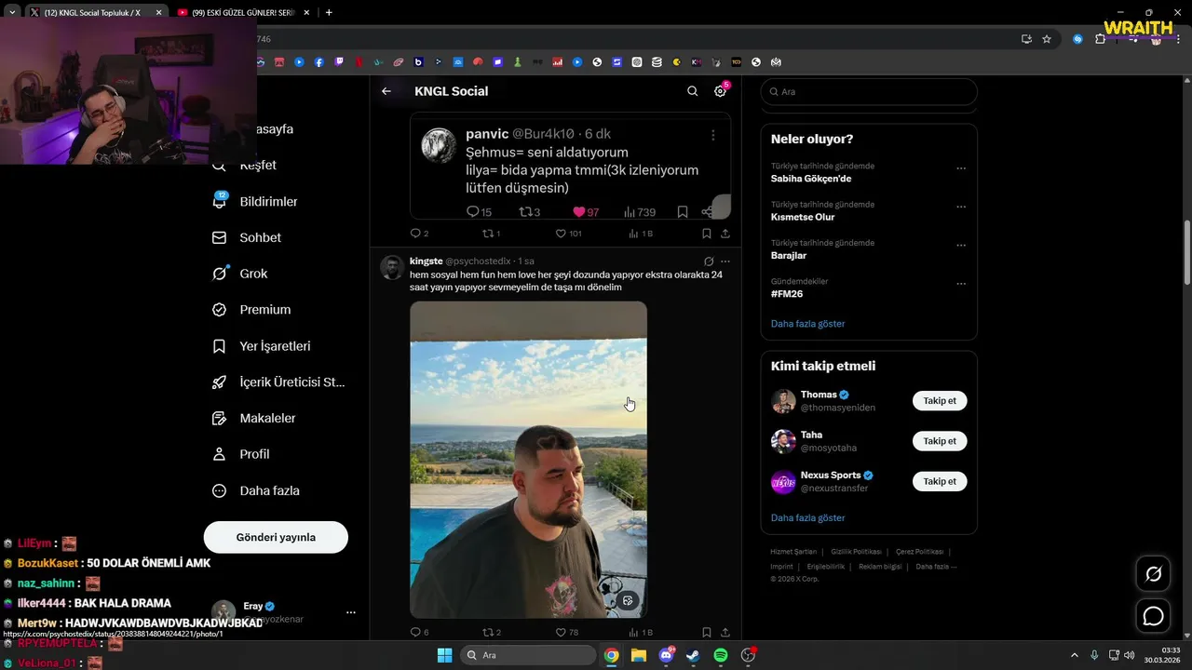Open Premium in the sidebar
Image resolution: width=1192 pixels, height=670 pixels.
pyautogui.click(x=251, y=310)
